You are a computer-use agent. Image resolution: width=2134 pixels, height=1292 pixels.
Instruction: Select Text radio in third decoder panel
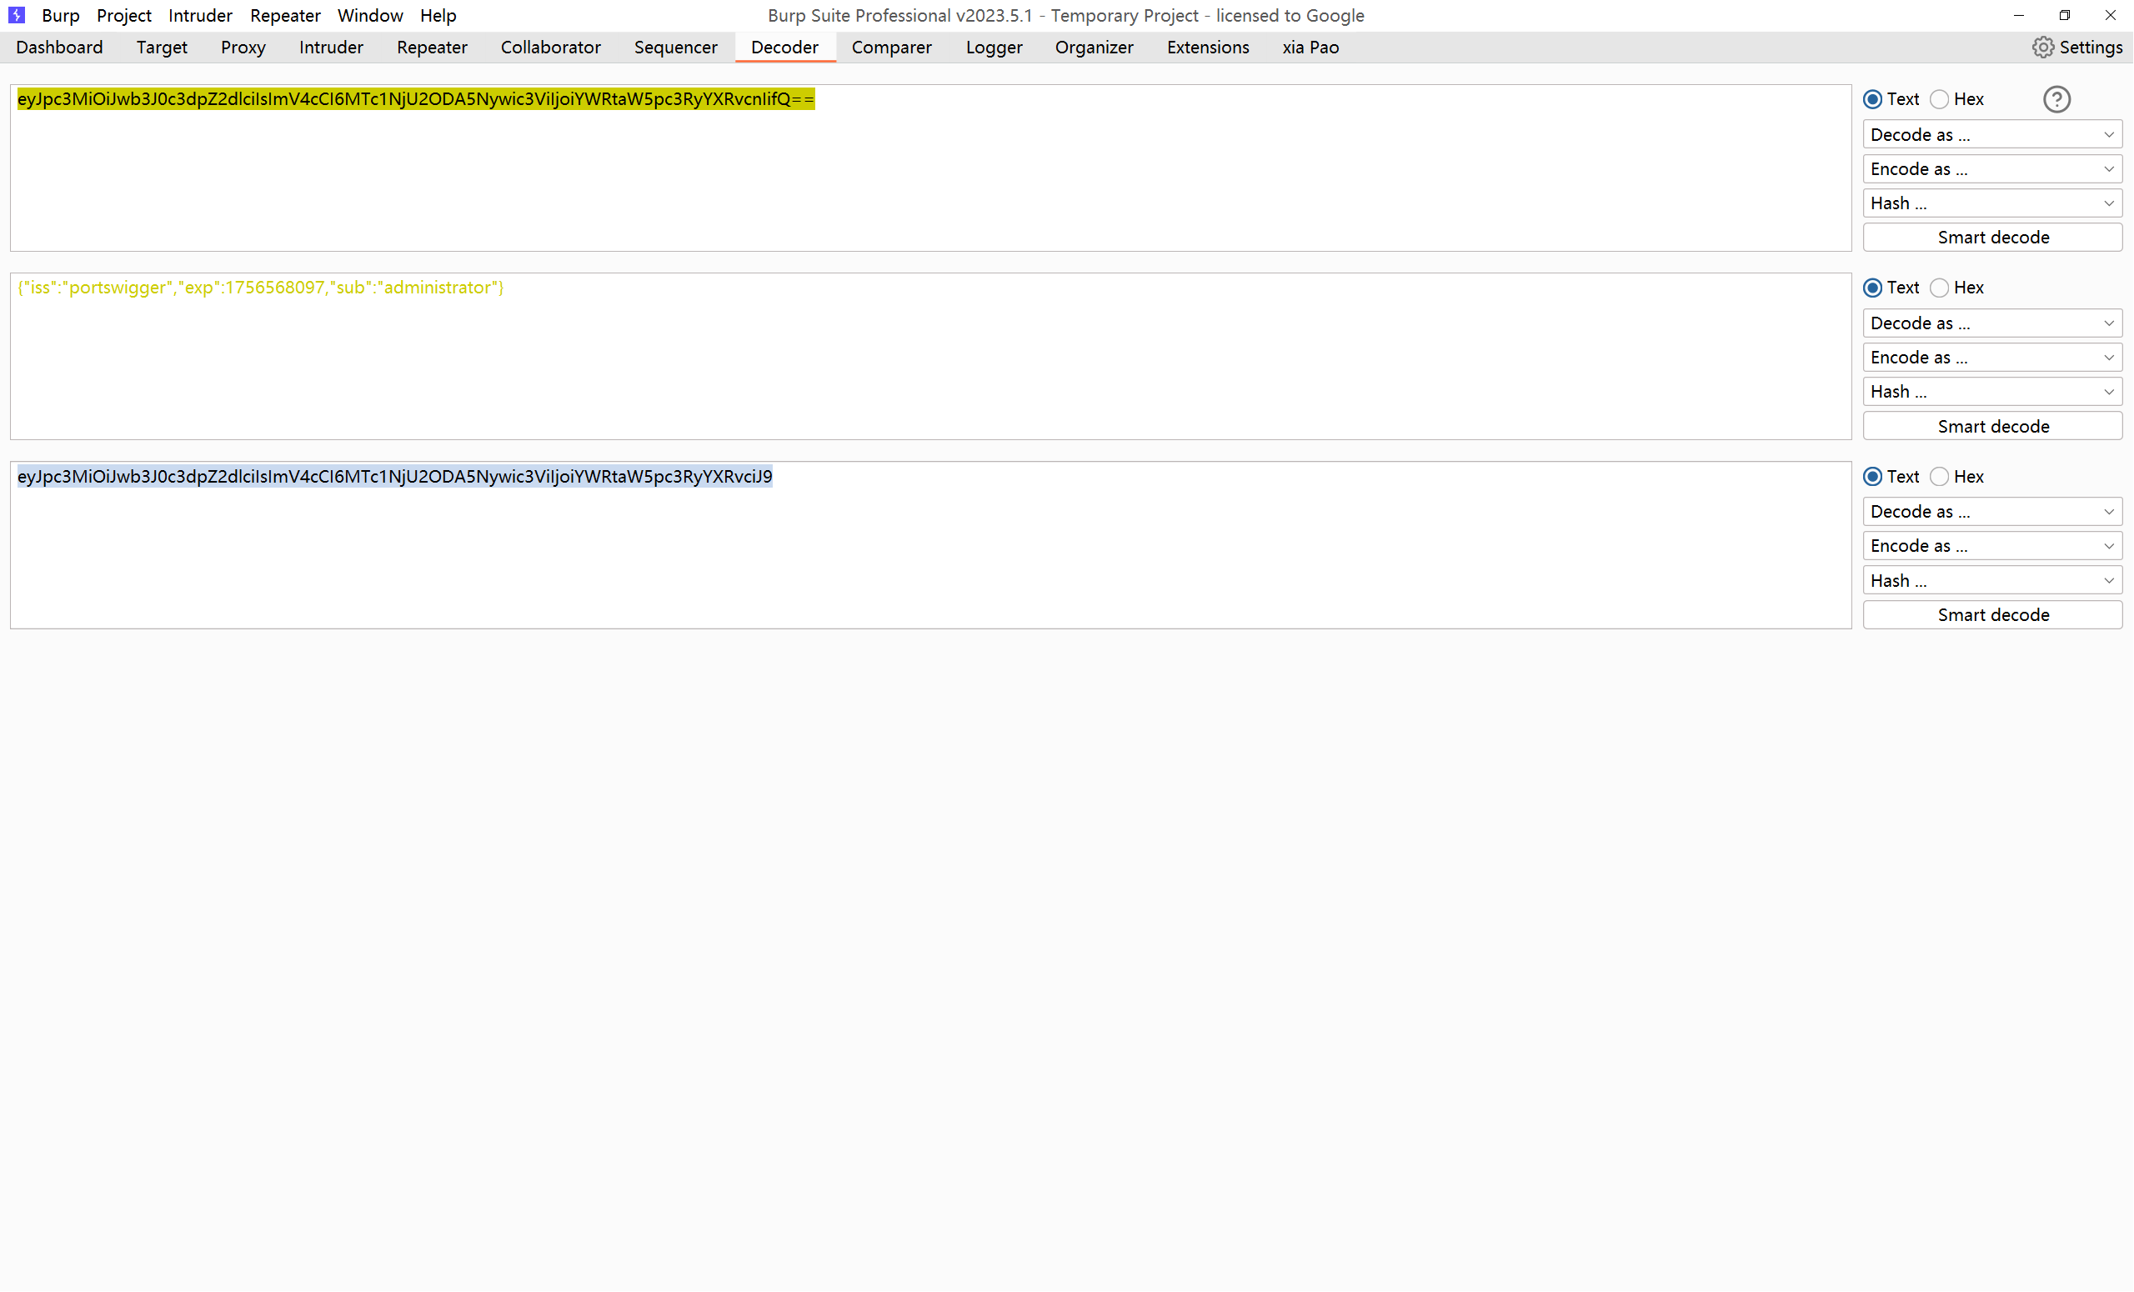click(x=1872, y=476)
